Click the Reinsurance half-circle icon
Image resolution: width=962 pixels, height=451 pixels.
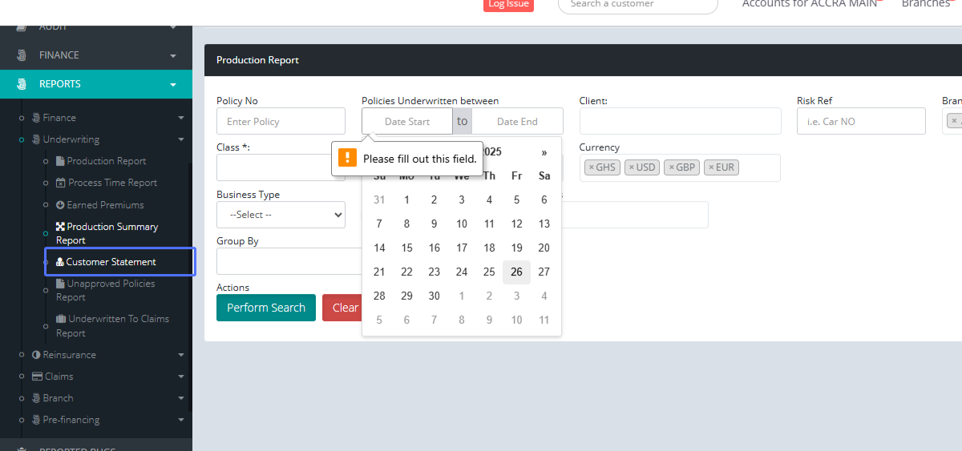(x=36, y=355)
